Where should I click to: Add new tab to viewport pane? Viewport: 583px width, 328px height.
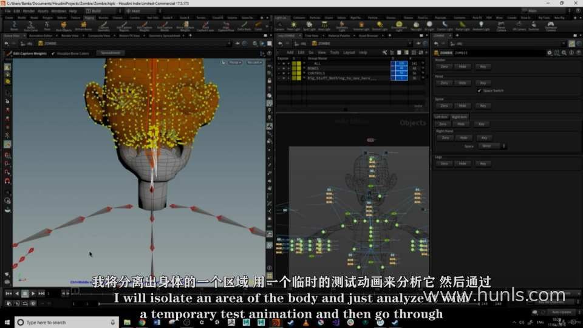tap(190, 36)
